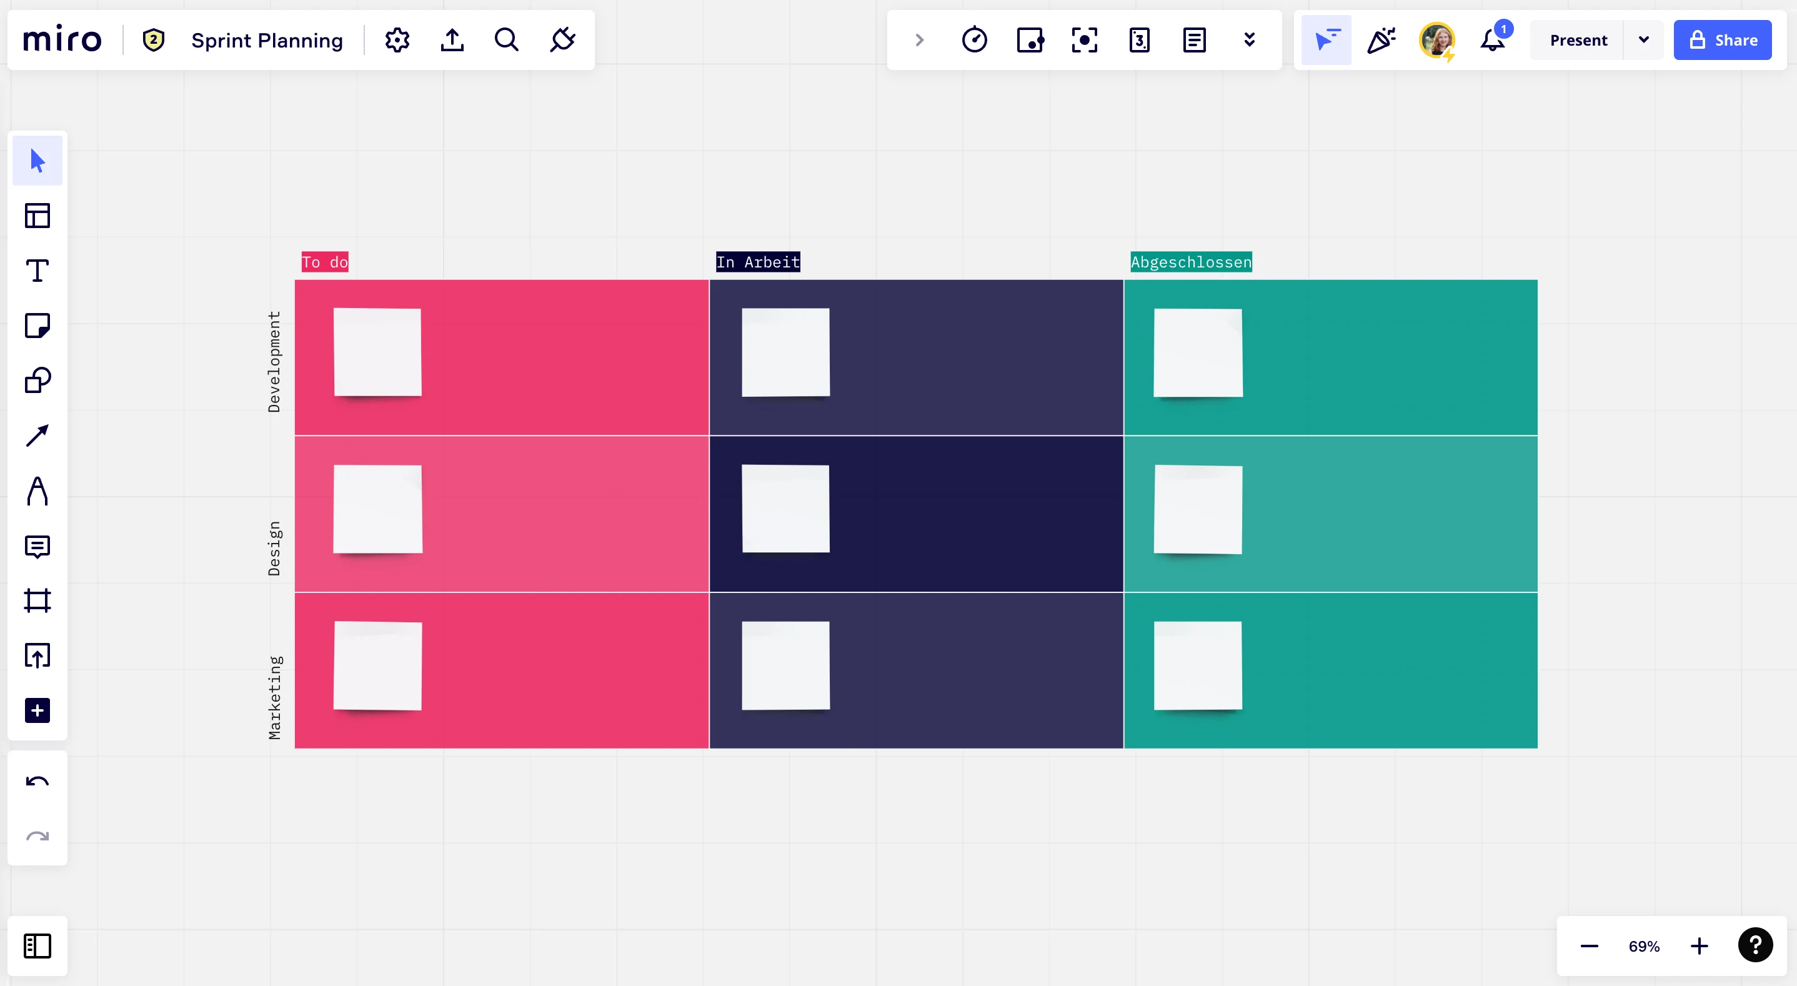
Task: Toggle the frames panel at bottom-left
Action: pos(37,946)
